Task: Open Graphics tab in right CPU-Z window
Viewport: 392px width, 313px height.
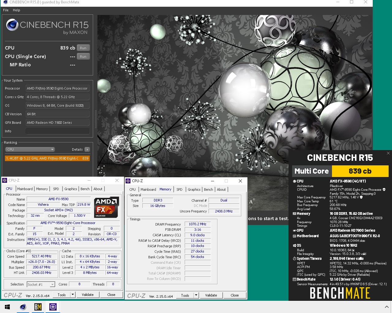Action: coord(194,190)
